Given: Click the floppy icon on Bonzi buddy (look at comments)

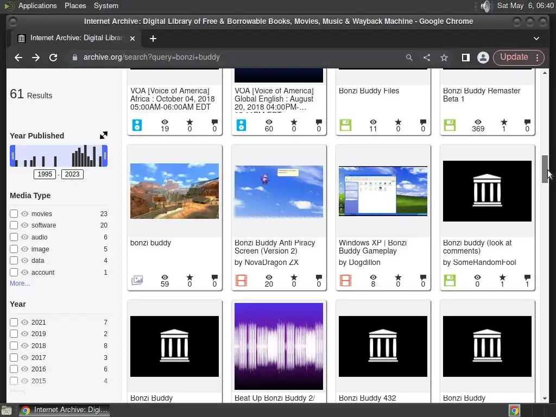Looking at the screenshot, I should pyautogui.click(x=450, y=281).
